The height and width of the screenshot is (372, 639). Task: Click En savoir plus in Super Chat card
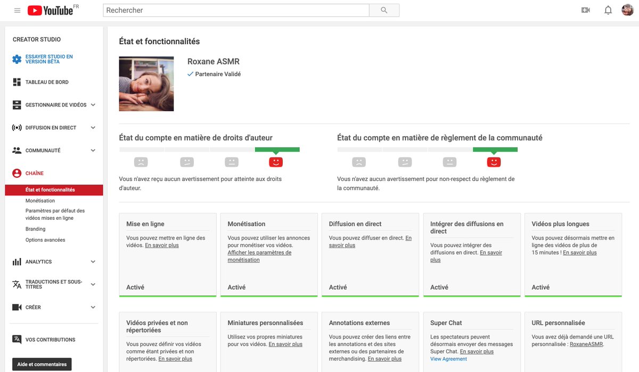[477, 352]
